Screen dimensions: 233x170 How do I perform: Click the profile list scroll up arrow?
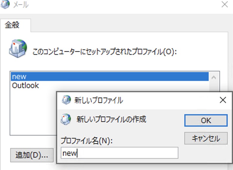(x=214, y=77)
